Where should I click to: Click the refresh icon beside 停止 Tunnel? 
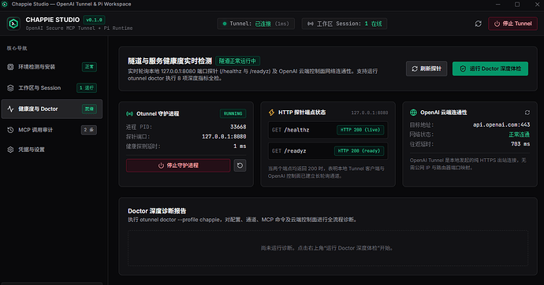coord(478,24)
